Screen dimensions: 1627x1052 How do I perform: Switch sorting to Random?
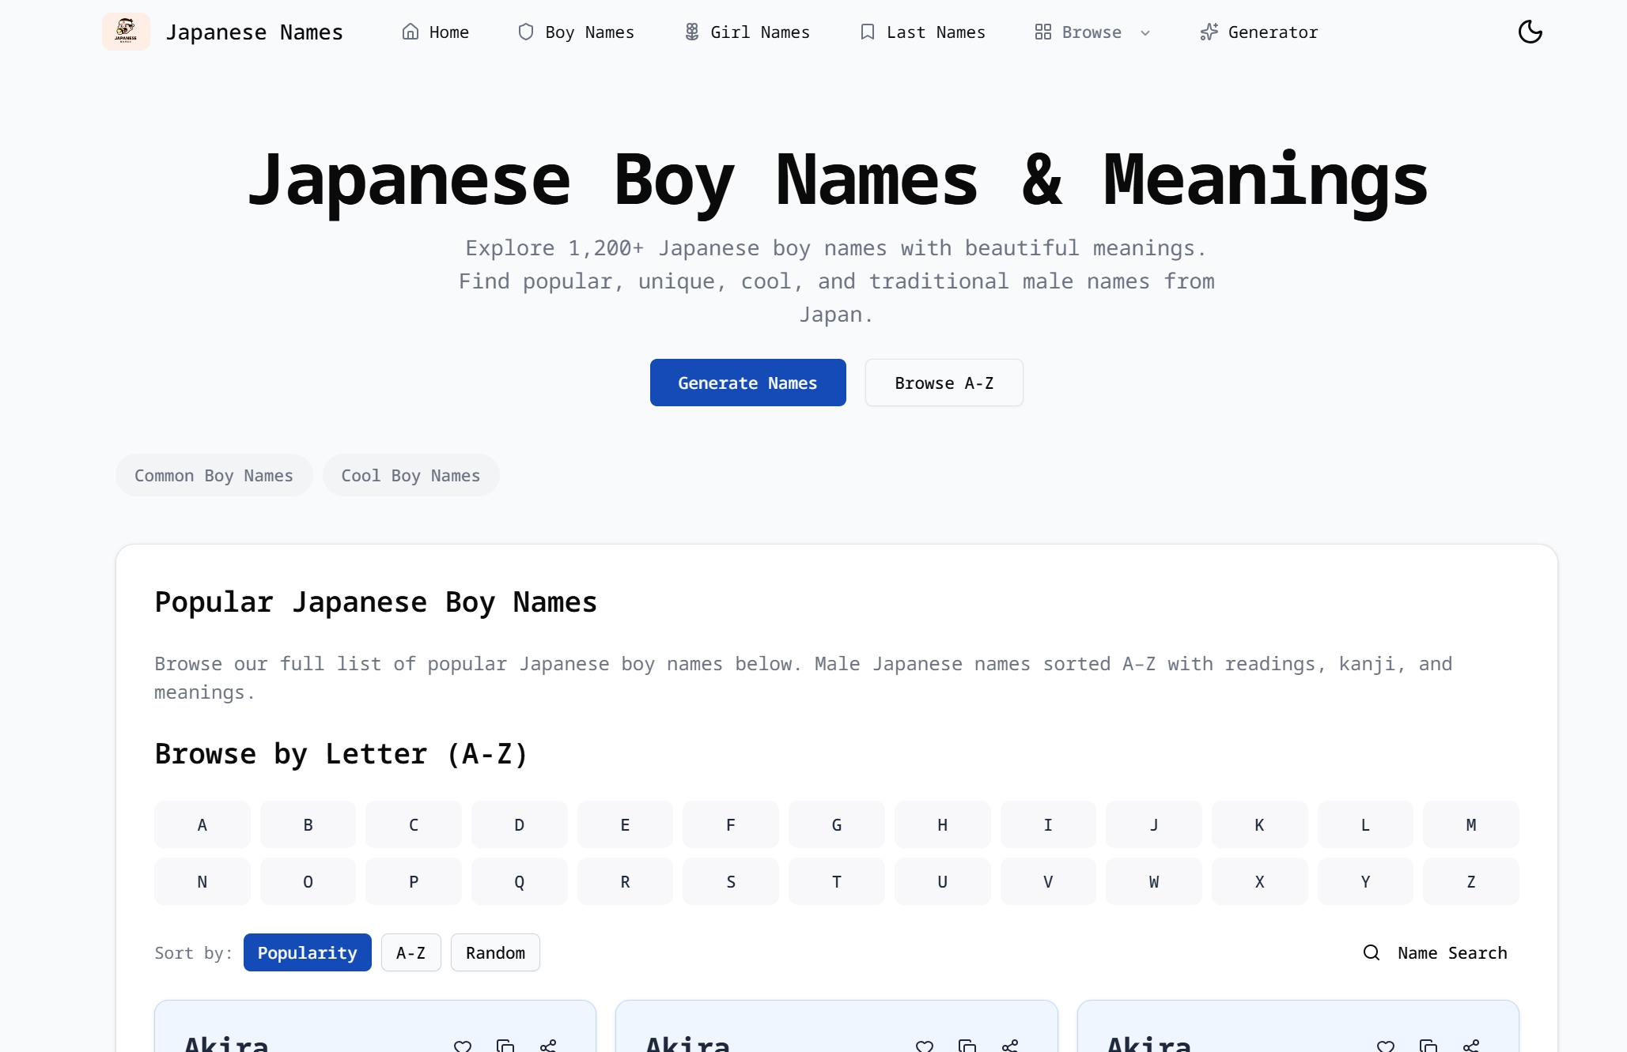click(x=495, y=952)
